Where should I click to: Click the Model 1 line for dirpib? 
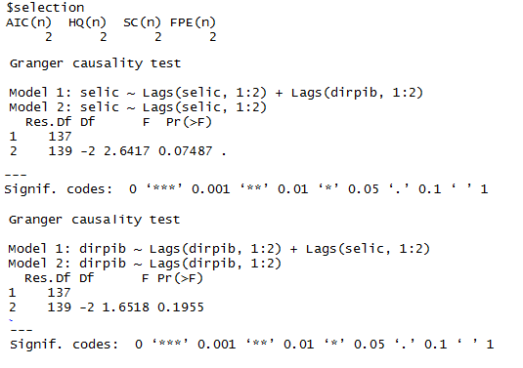(x=219, y=249)
